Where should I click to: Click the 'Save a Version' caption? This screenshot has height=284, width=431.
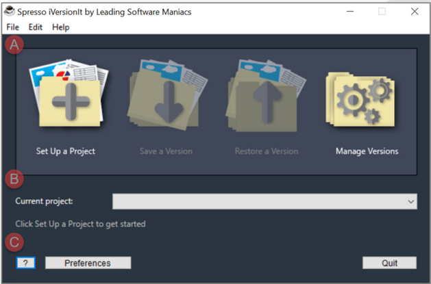[166, 151]
